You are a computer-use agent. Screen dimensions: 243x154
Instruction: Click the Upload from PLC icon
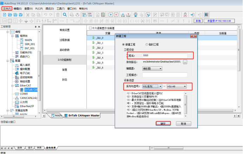click(x=128, y=15)
